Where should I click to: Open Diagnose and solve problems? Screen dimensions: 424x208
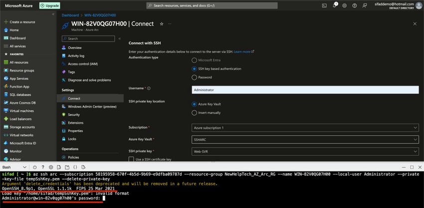tap(90, 80)
